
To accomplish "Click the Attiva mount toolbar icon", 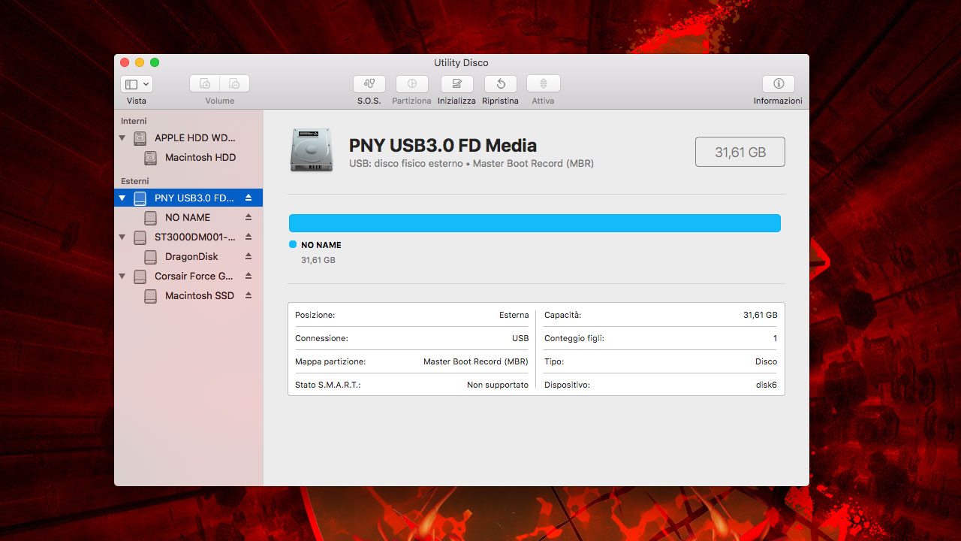I will tap(543, 84).
